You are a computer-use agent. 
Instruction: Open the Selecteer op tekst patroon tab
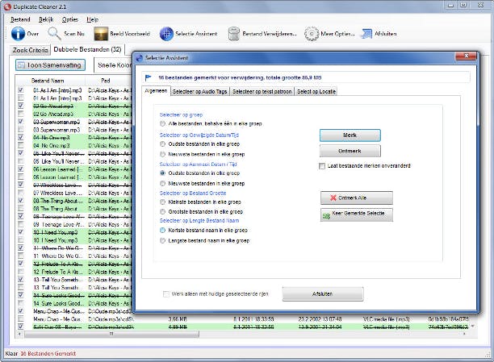(262, 92)
